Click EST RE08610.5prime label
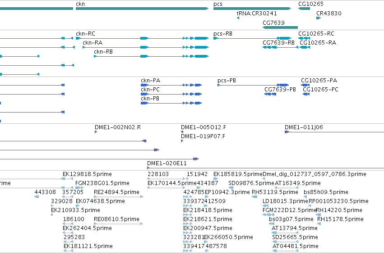This screenshot has width=384, height=253. click(116, 220)
